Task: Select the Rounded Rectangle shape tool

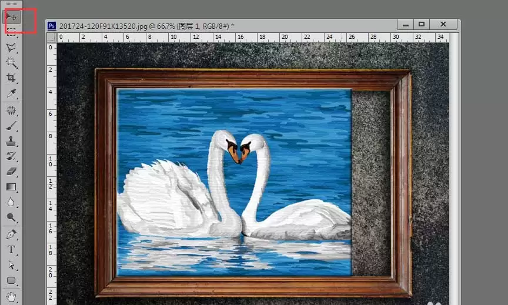Action: pos(11,280)
